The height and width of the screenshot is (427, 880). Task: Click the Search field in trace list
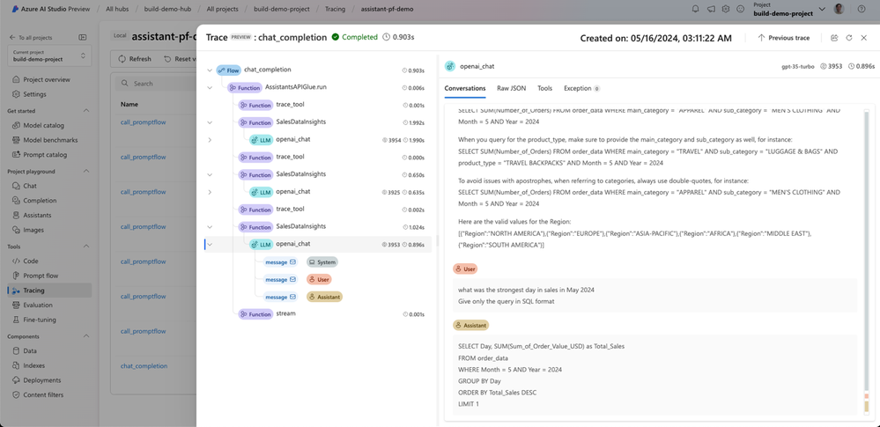(155, 84)
